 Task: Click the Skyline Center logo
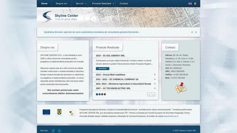tap(47, 17)
